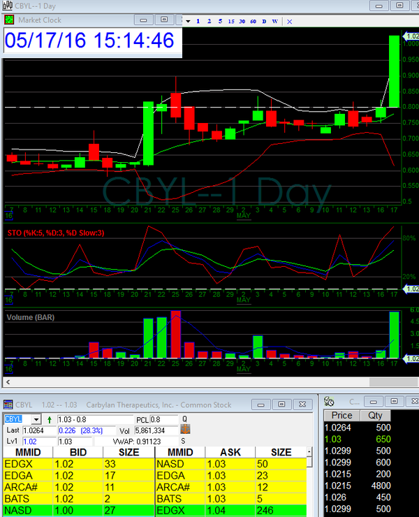The image size is (419, 517).
Task: Click the Qty column header in Time and Sales
Action: point(375,416)
